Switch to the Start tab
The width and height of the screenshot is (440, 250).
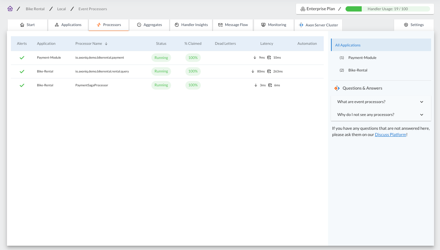(27, 25)
